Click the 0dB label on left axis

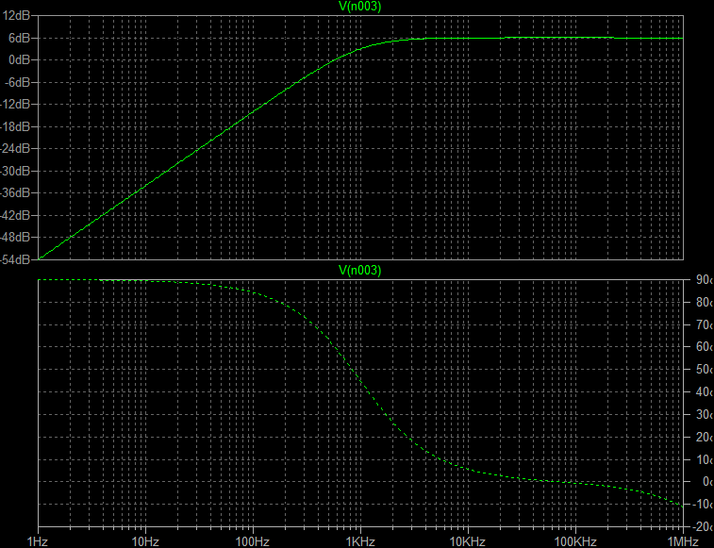(x=22, y=59)
